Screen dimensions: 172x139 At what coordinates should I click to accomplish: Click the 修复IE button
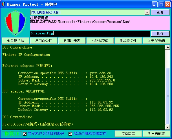pyautogui.click(x=12, y=134)
